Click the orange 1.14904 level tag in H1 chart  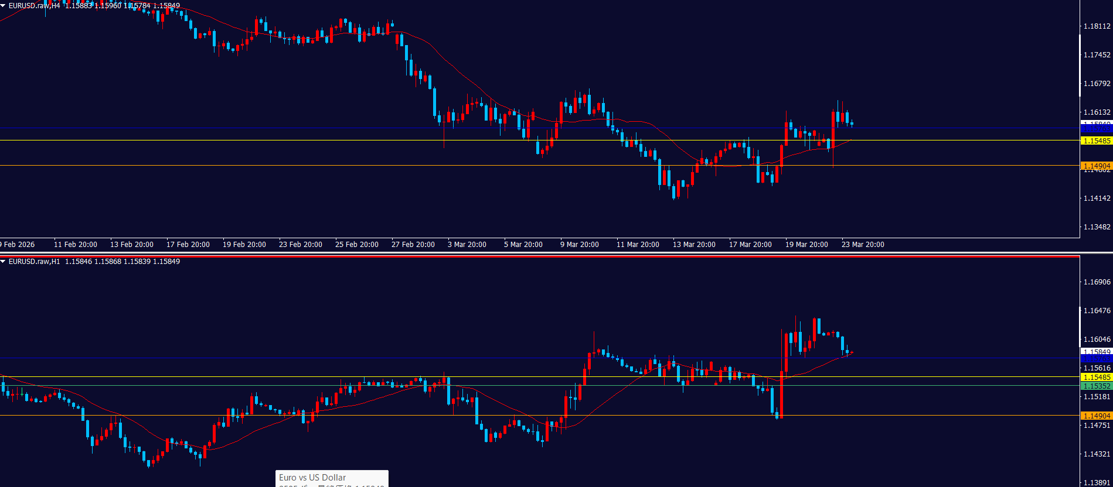(x=1096, y=416)
